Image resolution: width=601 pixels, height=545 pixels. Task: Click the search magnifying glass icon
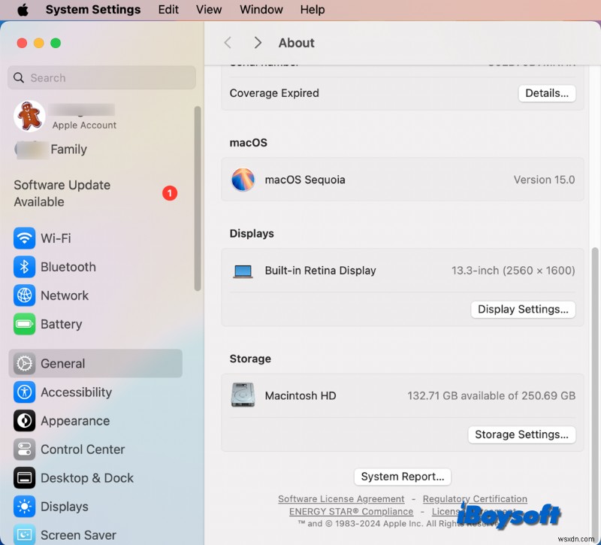point(19,78)
